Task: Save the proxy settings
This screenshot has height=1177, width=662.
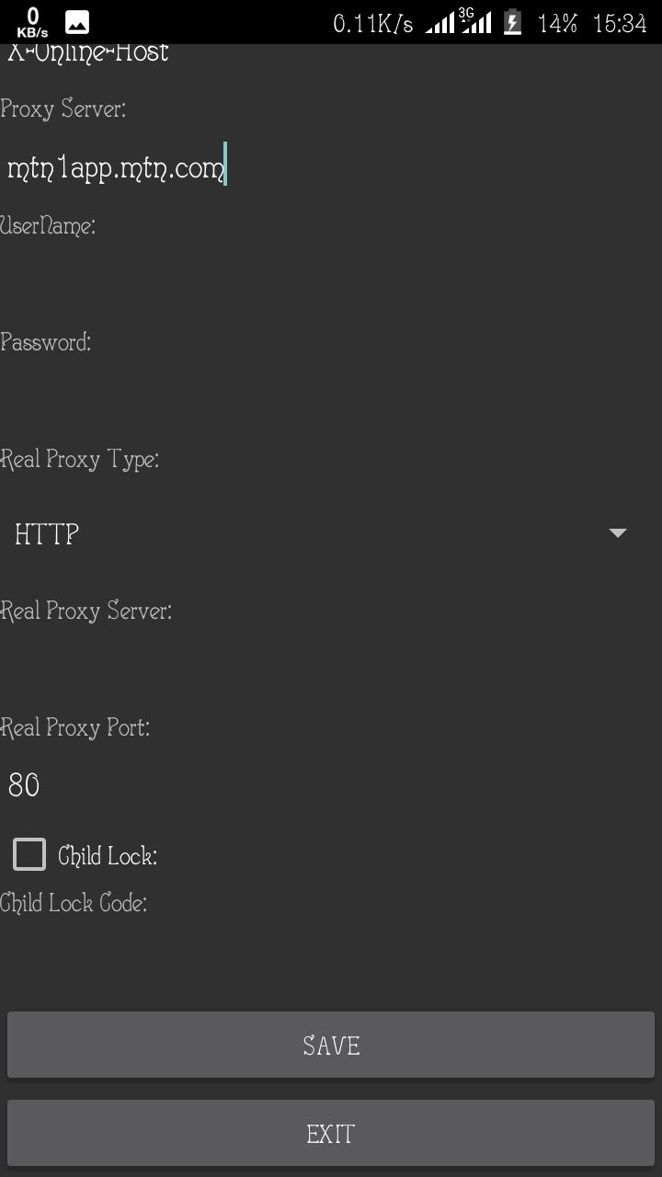Action: coord(331,1045)
